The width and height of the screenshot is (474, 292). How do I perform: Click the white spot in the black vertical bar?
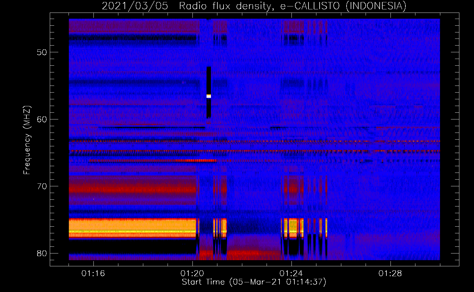(x=209, y=96)
